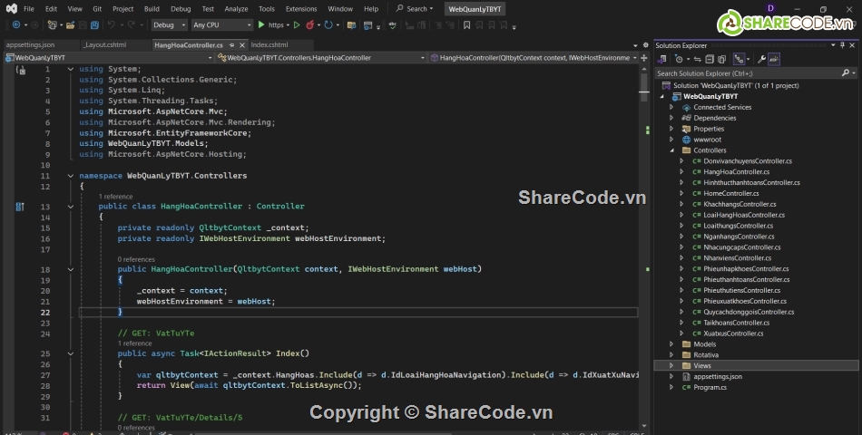The width and height of the screenshot is (862, 435).
Task: Click the Open File folder icon
Action: click(x=71, y=24)
